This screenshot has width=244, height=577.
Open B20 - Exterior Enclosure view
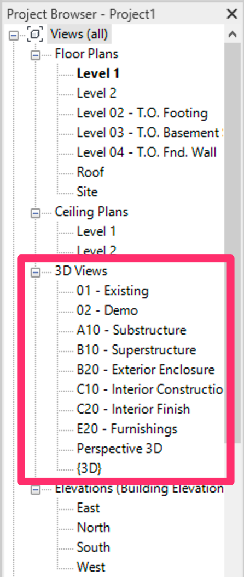pyautogui.click(x=146, y=370)
